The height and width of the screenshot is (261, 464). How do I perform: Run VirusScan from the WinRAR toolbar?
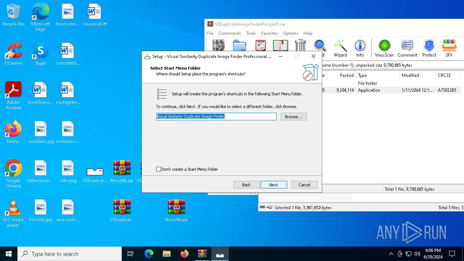pyautogui.click(x=384, y=48)
